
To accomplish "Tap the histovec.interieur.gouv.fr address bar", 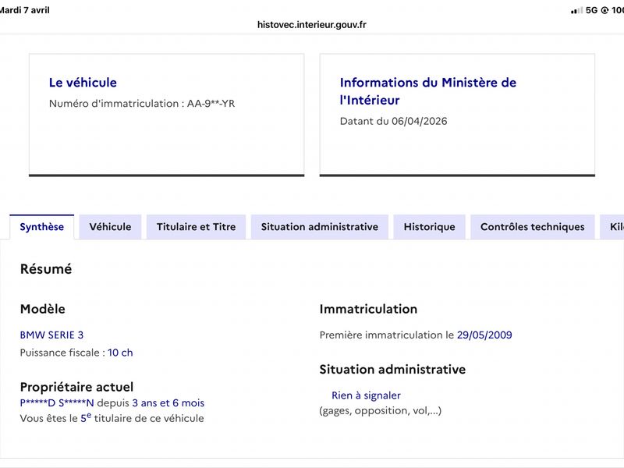I will coord(312,24).
